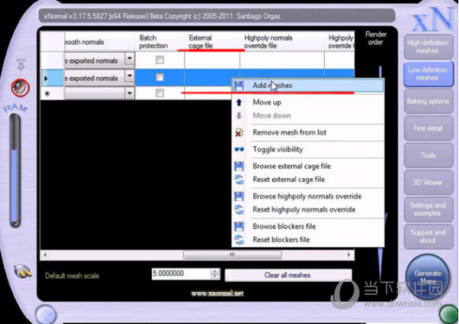This screenshot has width=459, height=324.
Task: Click the Generate Maps button
Action: coord(428,277)
